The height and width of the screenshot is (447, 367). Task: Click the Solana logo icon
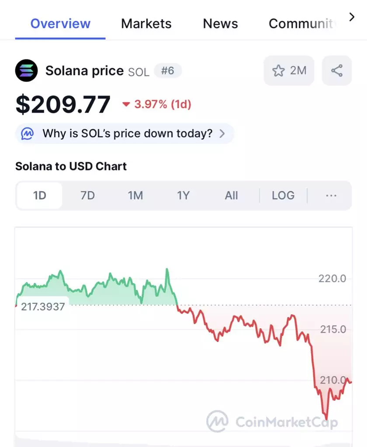26,70
